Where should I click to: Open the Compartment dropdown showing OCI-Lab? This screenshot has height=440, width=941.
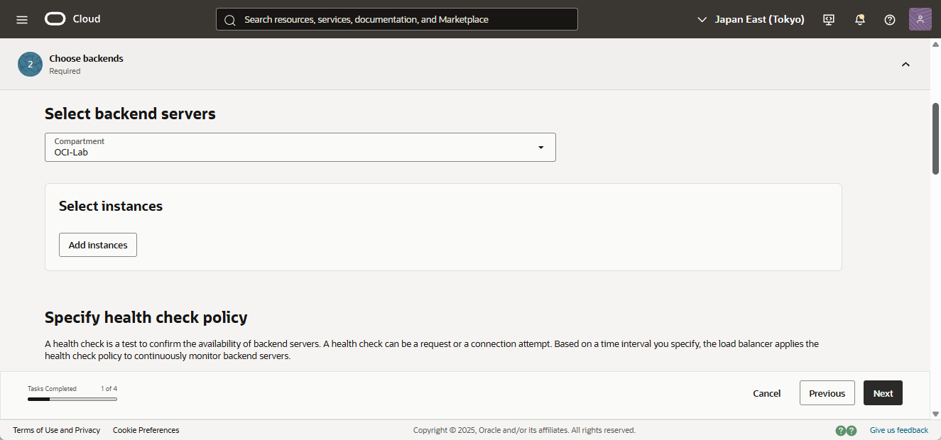click(x=300, y=147)
